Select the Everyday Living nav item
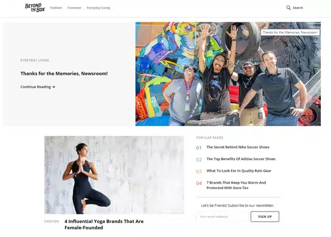331x237 pixels. click(x=98, y=8)
